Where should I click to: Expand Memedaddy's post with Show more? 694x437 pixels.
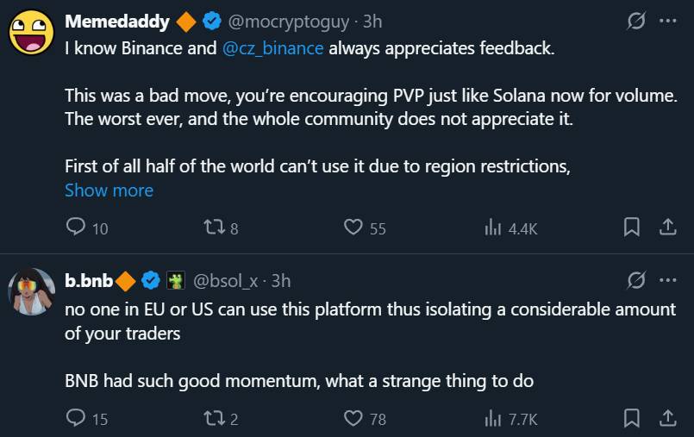109,190
